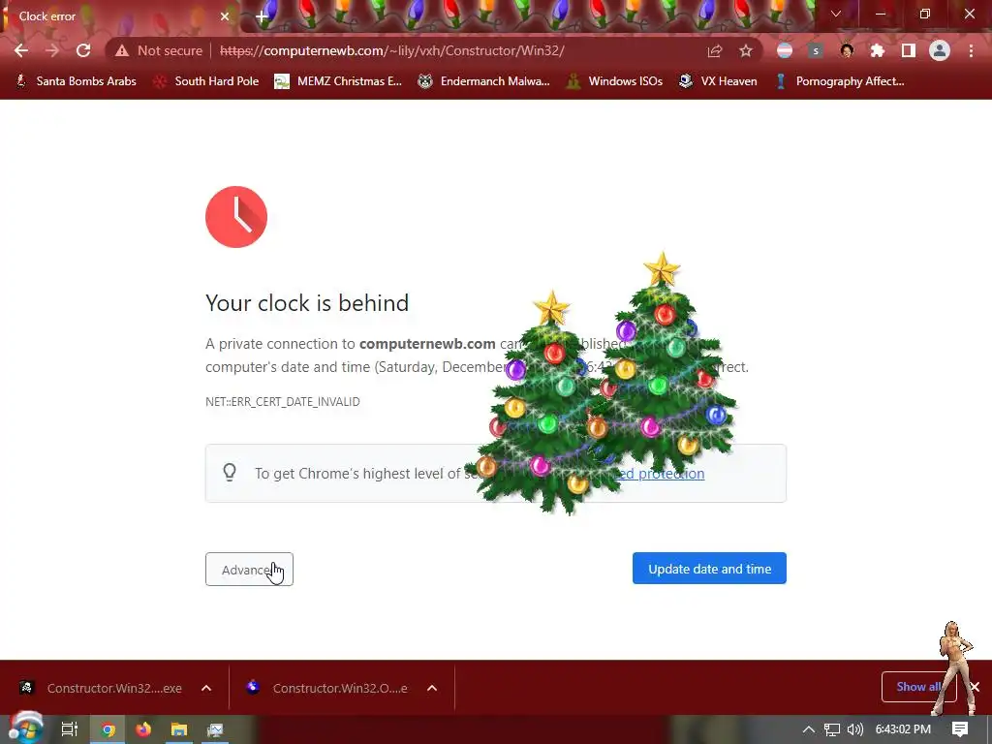Reload the current page

tap(83, 50)
